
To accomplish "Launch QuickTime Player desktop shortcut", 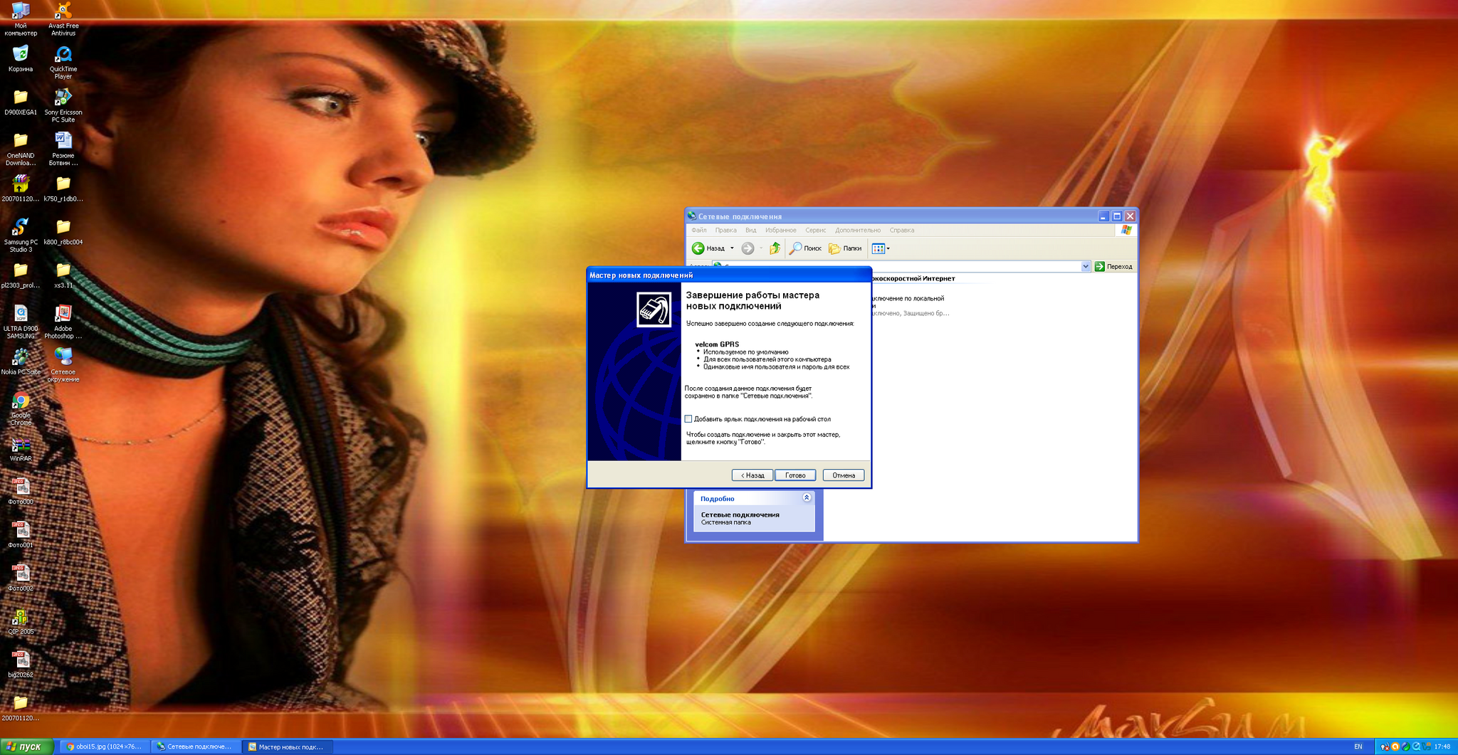I will click(63, 63).
